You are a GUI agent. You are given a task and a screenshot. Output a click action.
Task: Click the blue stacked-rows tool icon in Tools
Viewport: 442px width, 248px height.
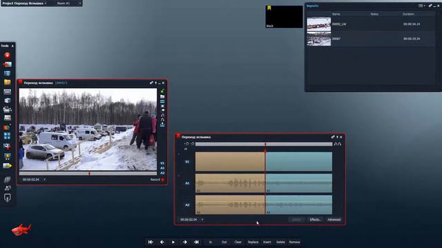pos(7,74)
